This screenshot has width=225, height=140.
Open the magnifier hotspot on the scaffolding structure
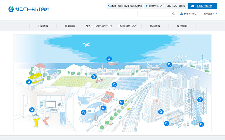point(200,100)
